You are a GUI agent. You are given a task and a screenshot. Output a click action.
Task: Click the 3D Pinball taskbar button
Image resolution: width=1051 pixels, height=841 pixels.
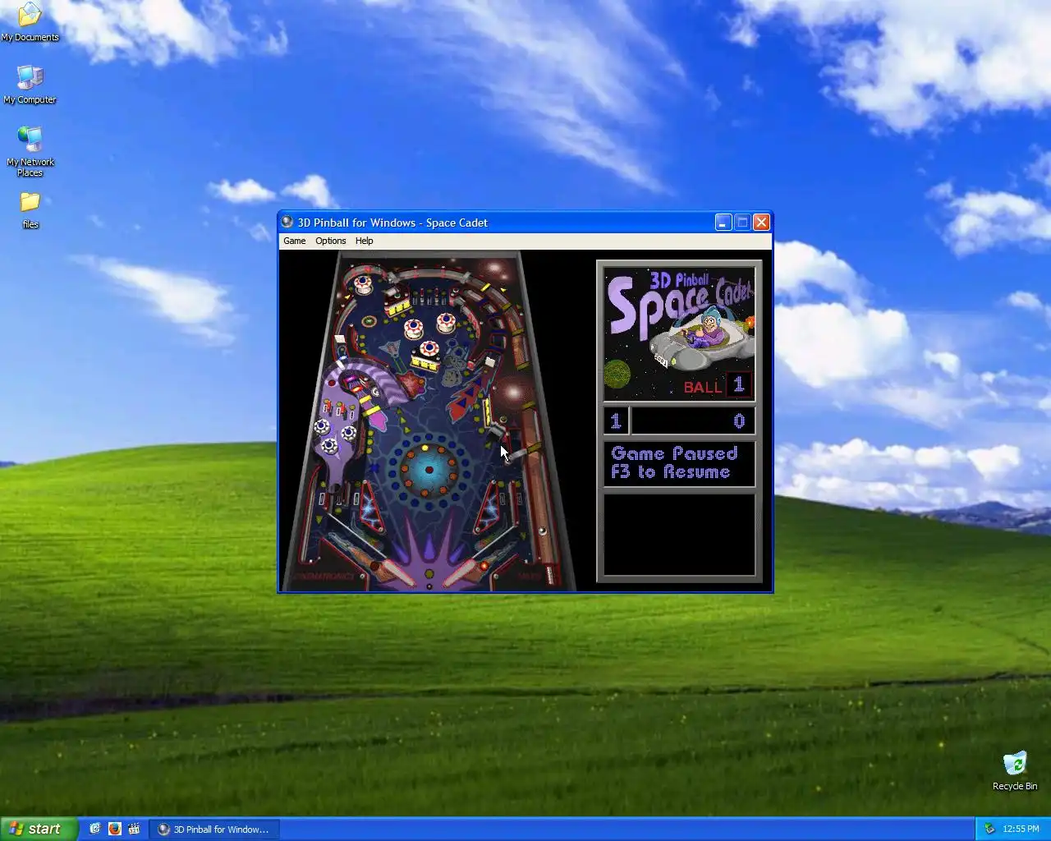pos(214,829)
